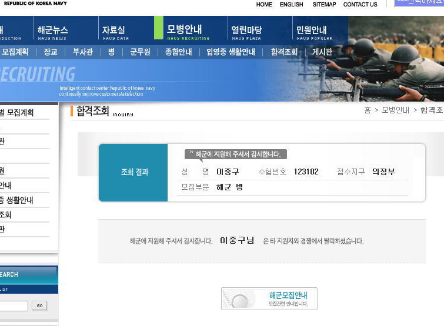Select 합격조회 in the submenu
Screen dimensions: 444x326
284,52
